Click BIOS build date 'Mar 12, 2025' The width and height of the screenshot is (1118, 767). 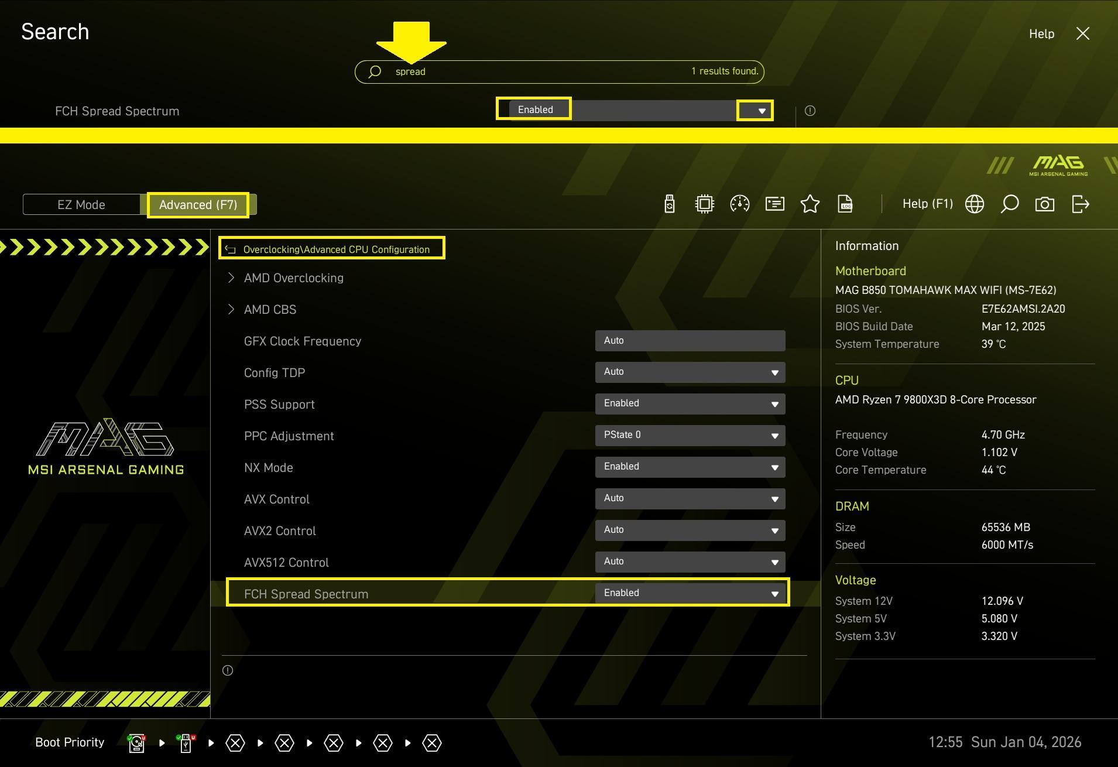pos(1013,327)
